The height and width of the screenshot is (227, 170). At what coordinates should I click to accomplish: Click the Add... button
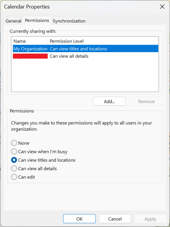pos(109,101)
